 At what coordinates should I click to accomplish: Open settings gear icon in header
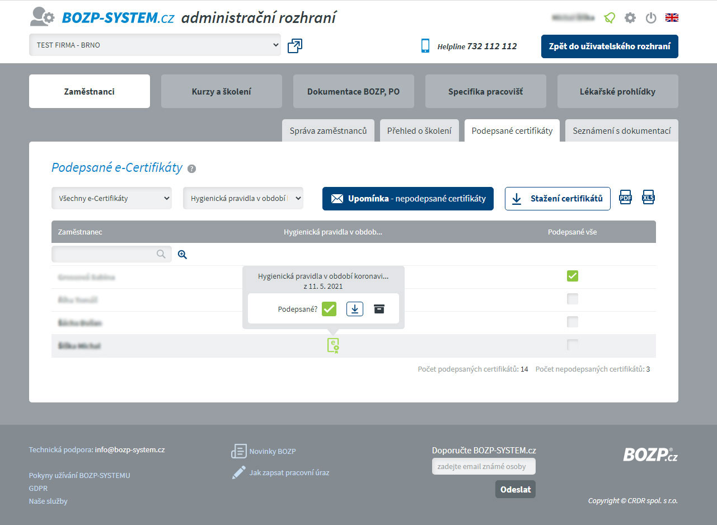(630, 18)
